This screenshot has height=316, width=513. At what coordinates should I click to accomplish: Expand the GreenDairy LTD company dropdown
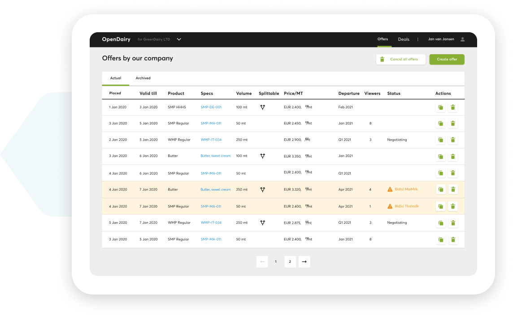pos(179,39)
